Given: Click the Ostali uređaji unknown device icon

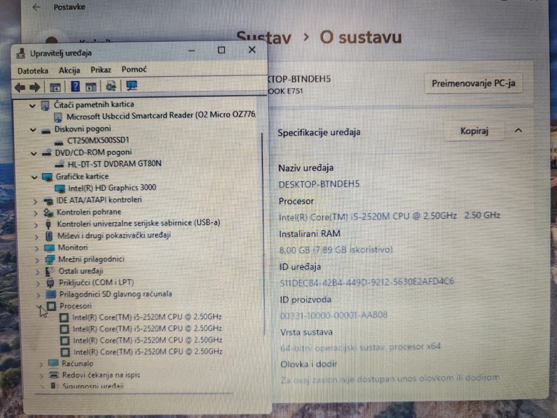Looking at the screenshot, I should (50, 271).
